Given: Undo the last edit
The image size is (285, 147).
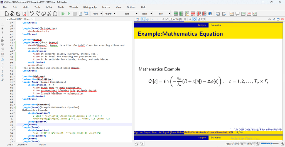Looking at the screenshot, I should coord(32,14).
